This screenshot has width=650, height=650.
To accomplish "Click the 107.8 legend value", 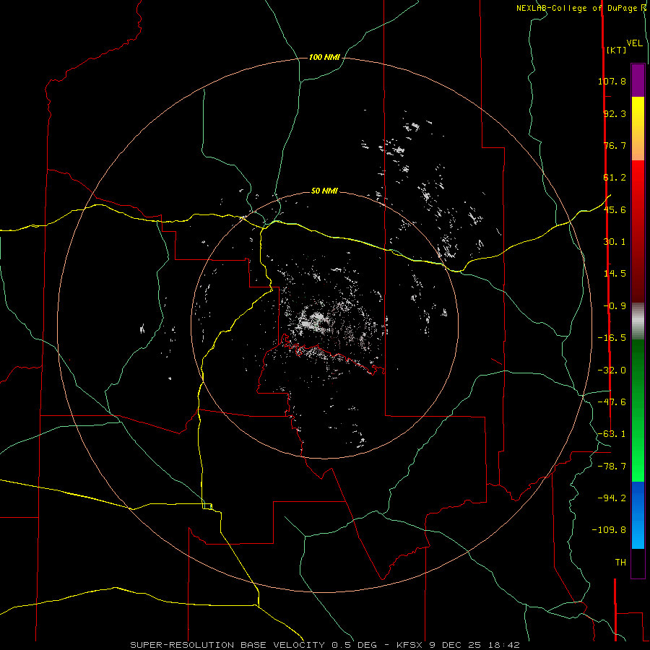I will coord(612,81).
